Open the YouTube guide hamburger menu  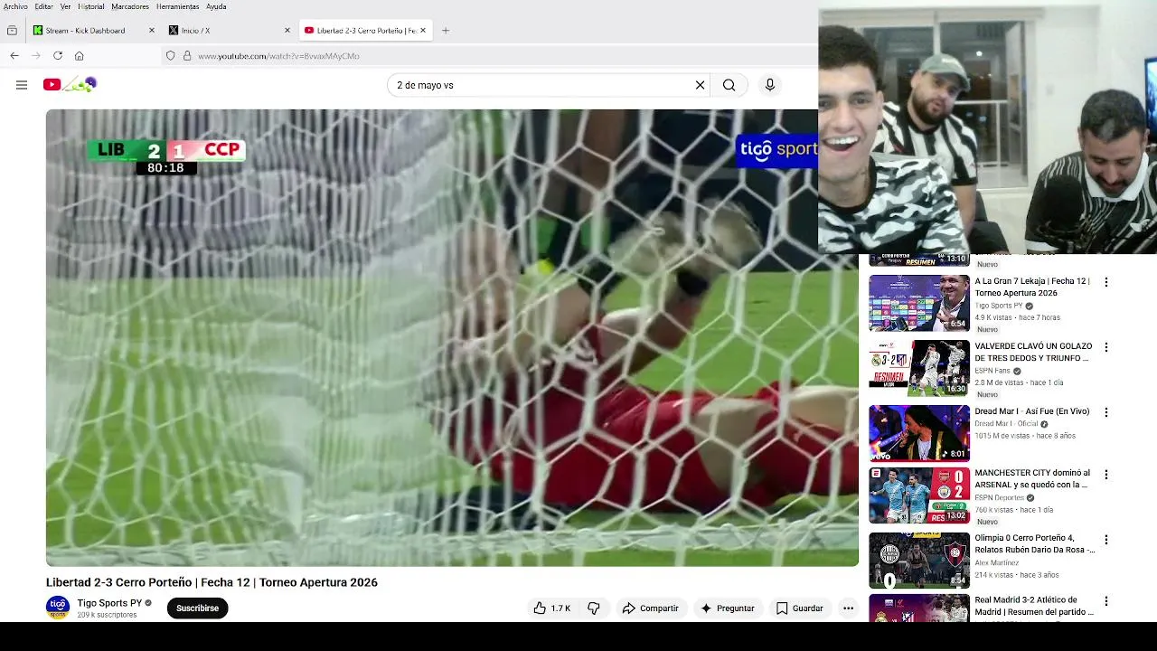[x=22, y=85]
